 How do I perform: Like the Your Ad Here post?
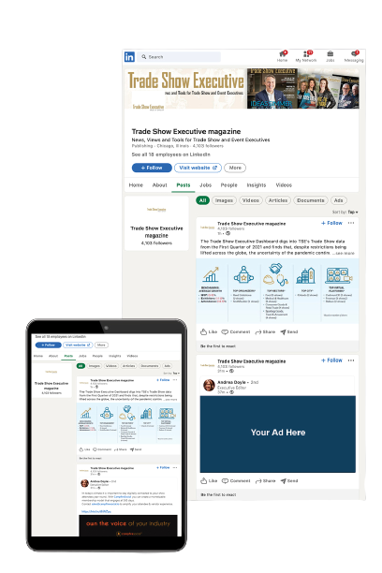click(x=209, y=481)
